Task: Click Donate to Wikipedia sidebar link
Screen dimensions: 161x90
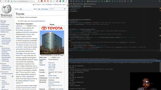Action: coord(6,30)
